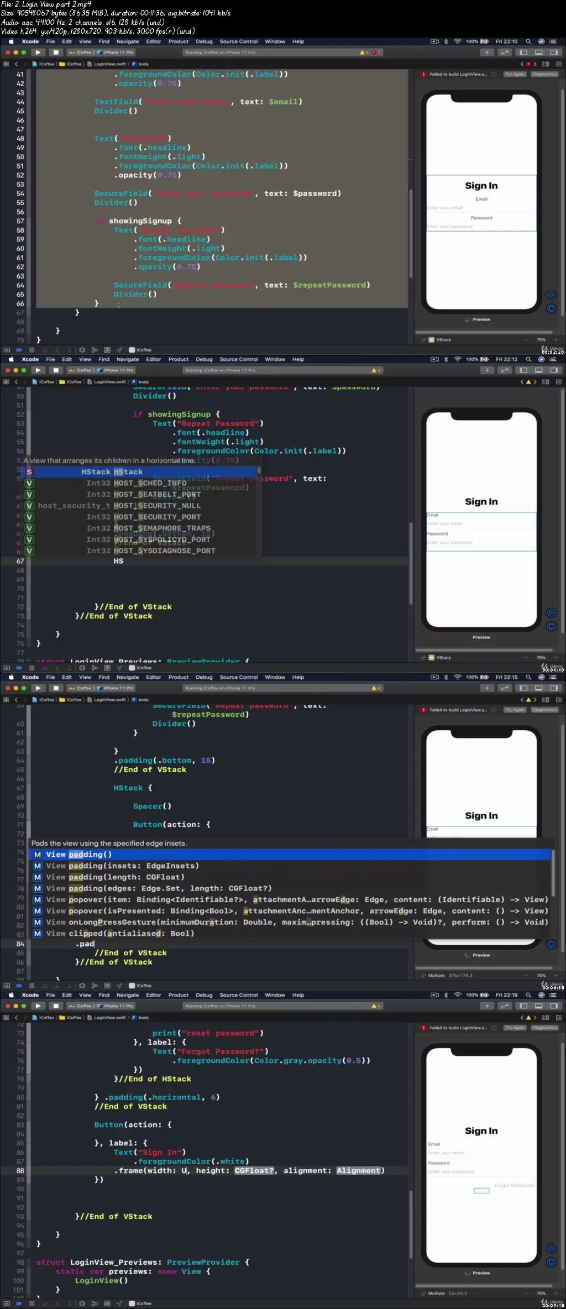The height and width of the screenshot is (1309, 566).
Task: Choose padding(insets: EdgeInsets) in the 22:15 autocomplete
Action: [x=290, y=866]
